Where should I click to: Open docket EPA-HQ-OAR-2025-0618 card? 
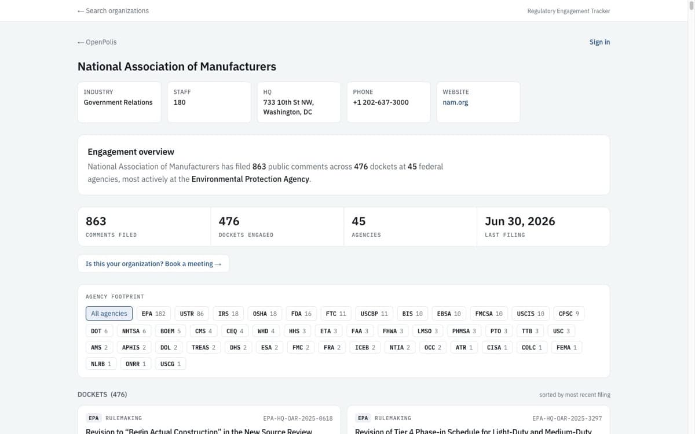coord(209,420)
